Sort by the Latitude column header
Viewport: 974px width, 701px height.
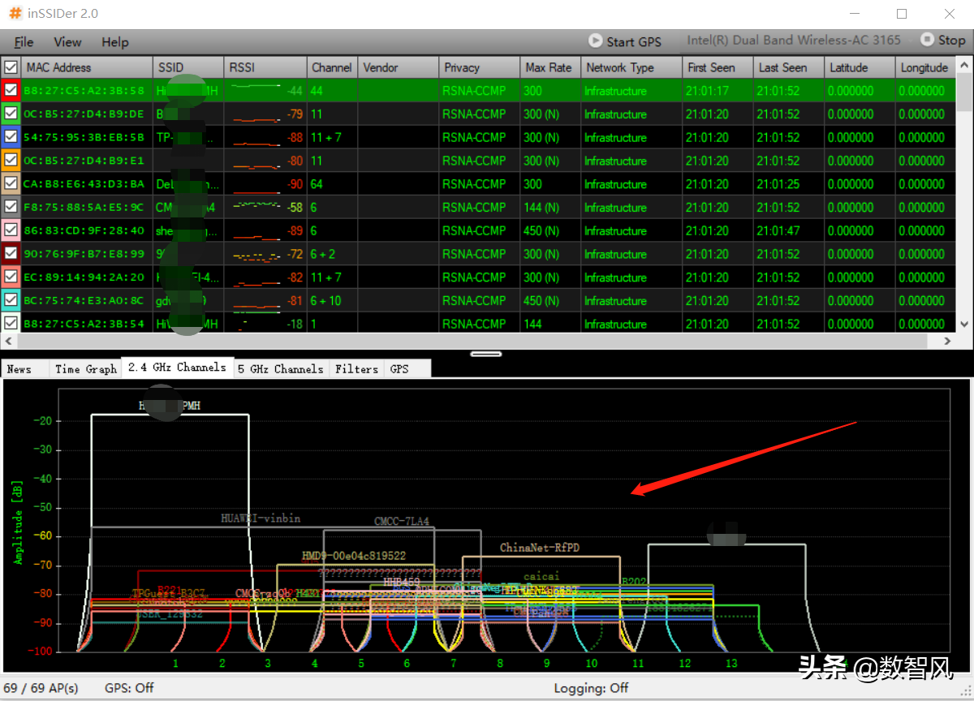pos(860,67)
